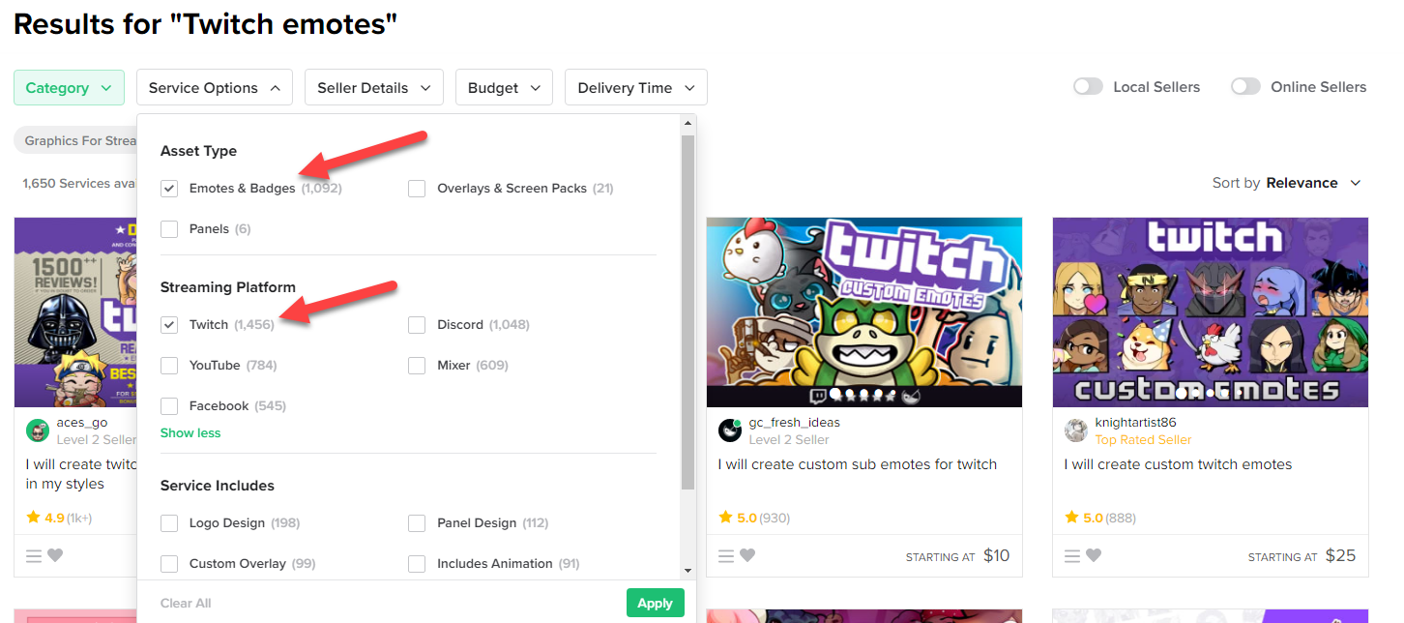
Task: Open aces_go's profile avatar
Action: point(37,430)
